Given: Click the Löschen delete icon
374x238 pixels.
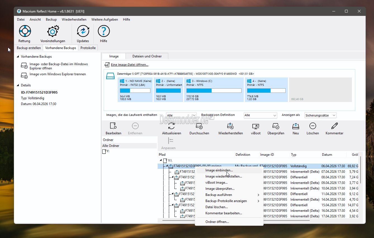Looking at the screenshot, I should point(313,126).
